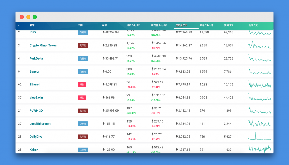Click IDEX 24h transactions 11,098

(x=204, y=32)
